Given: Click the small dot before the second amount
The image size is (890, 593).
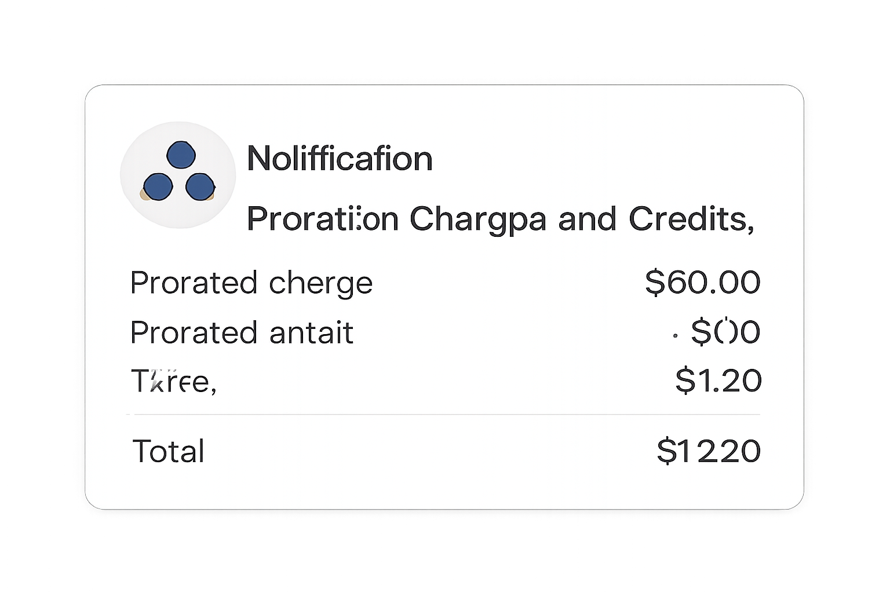Looking at the screenshot, I should (x=676, y=334).
